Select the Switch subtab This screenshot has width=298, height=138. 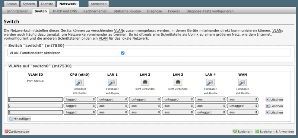(41, 11)
